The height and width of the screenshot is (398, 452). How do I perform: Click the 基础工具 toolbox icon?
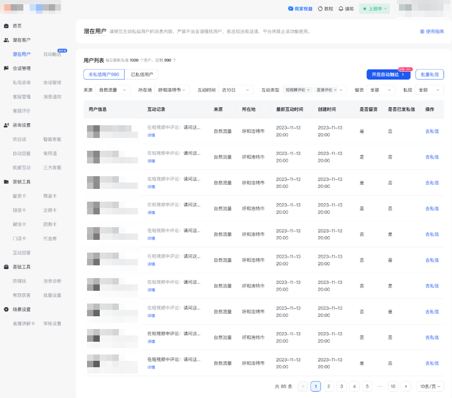[6, 267]
